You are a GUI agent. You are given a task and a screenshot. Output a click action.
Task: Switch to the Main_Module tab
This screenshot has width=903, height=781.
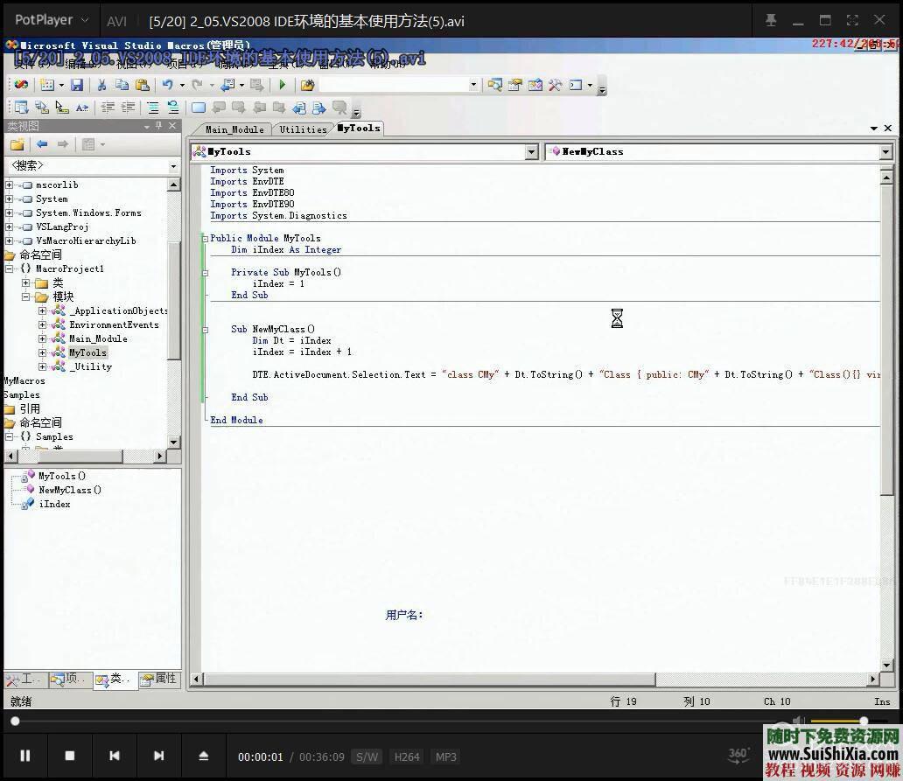[234, 129]
